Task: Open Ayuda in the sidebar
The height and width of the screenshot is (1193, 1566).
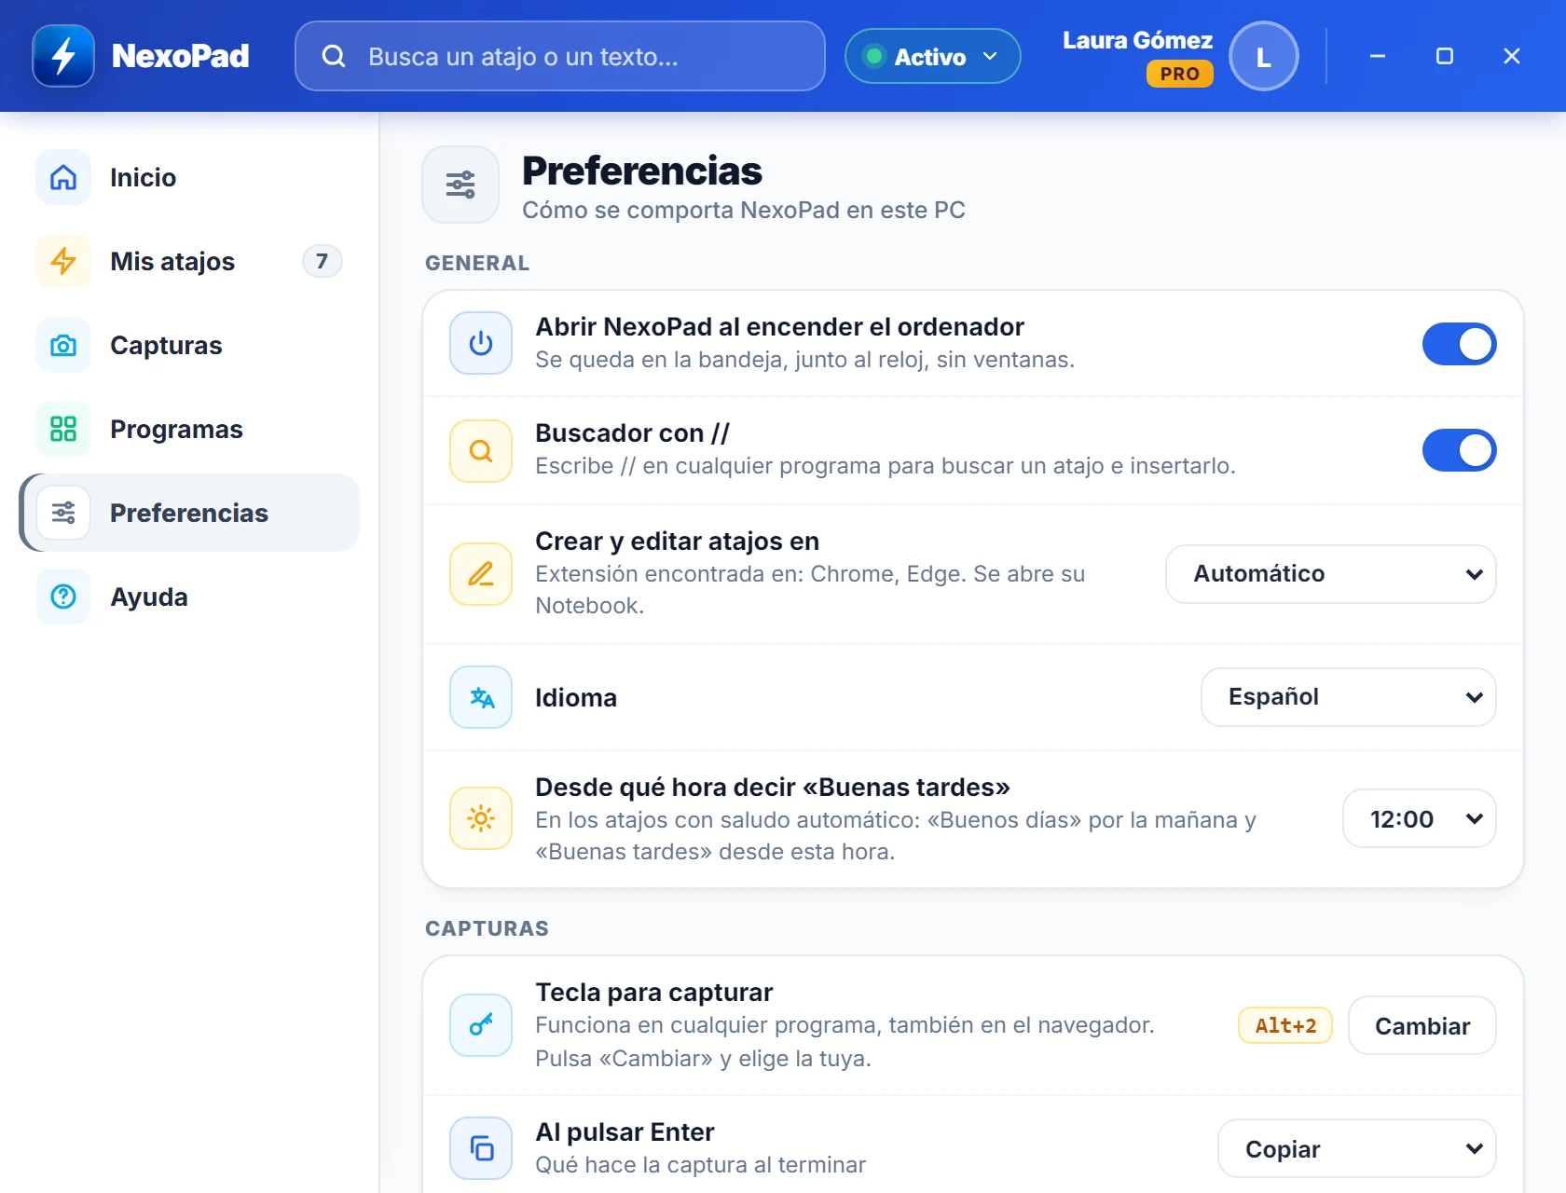Action: pos(189,596)
